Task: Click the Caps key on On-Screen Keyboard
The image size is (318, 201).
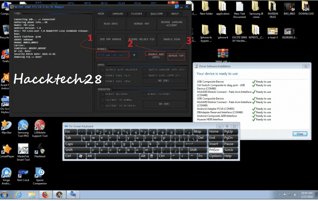Action: point(75,144)
